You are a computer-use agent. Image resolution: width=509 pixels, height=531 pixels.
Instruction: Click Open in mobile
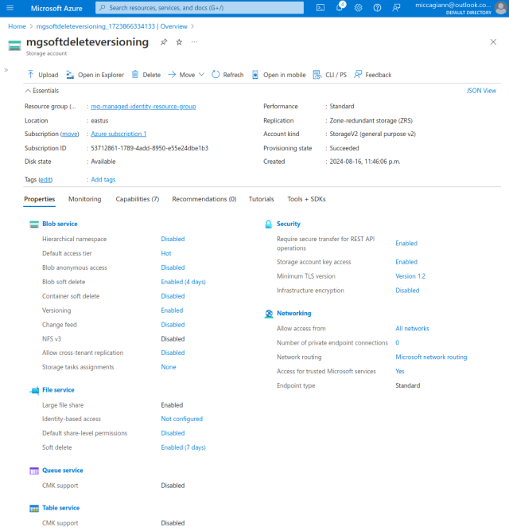pyautogui.click(x=278, y=75)
